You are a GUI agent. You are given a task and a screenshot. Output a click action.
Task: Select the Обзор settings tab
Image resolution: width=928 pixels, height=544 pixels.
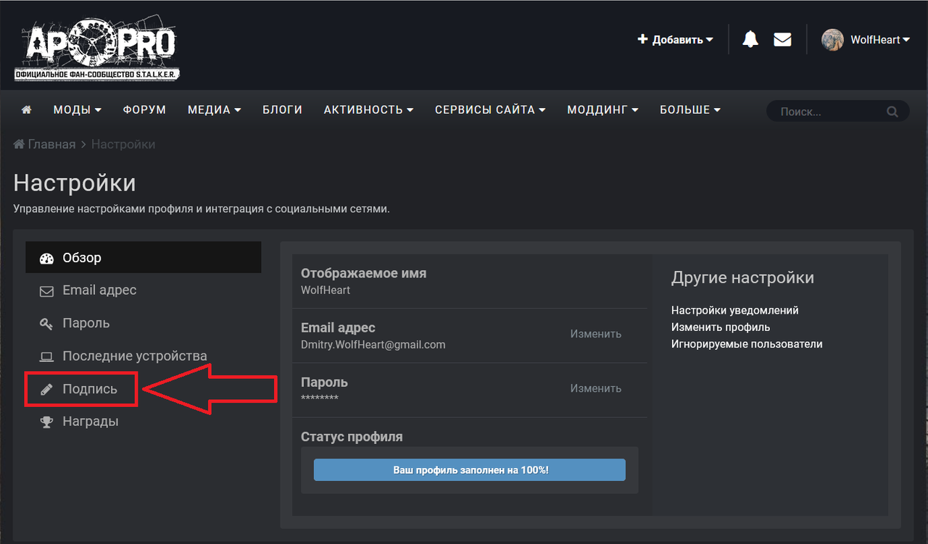[144, 258]
